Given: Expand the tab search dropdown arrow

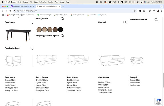Looking at the screenshot, I should pos(162,6).
